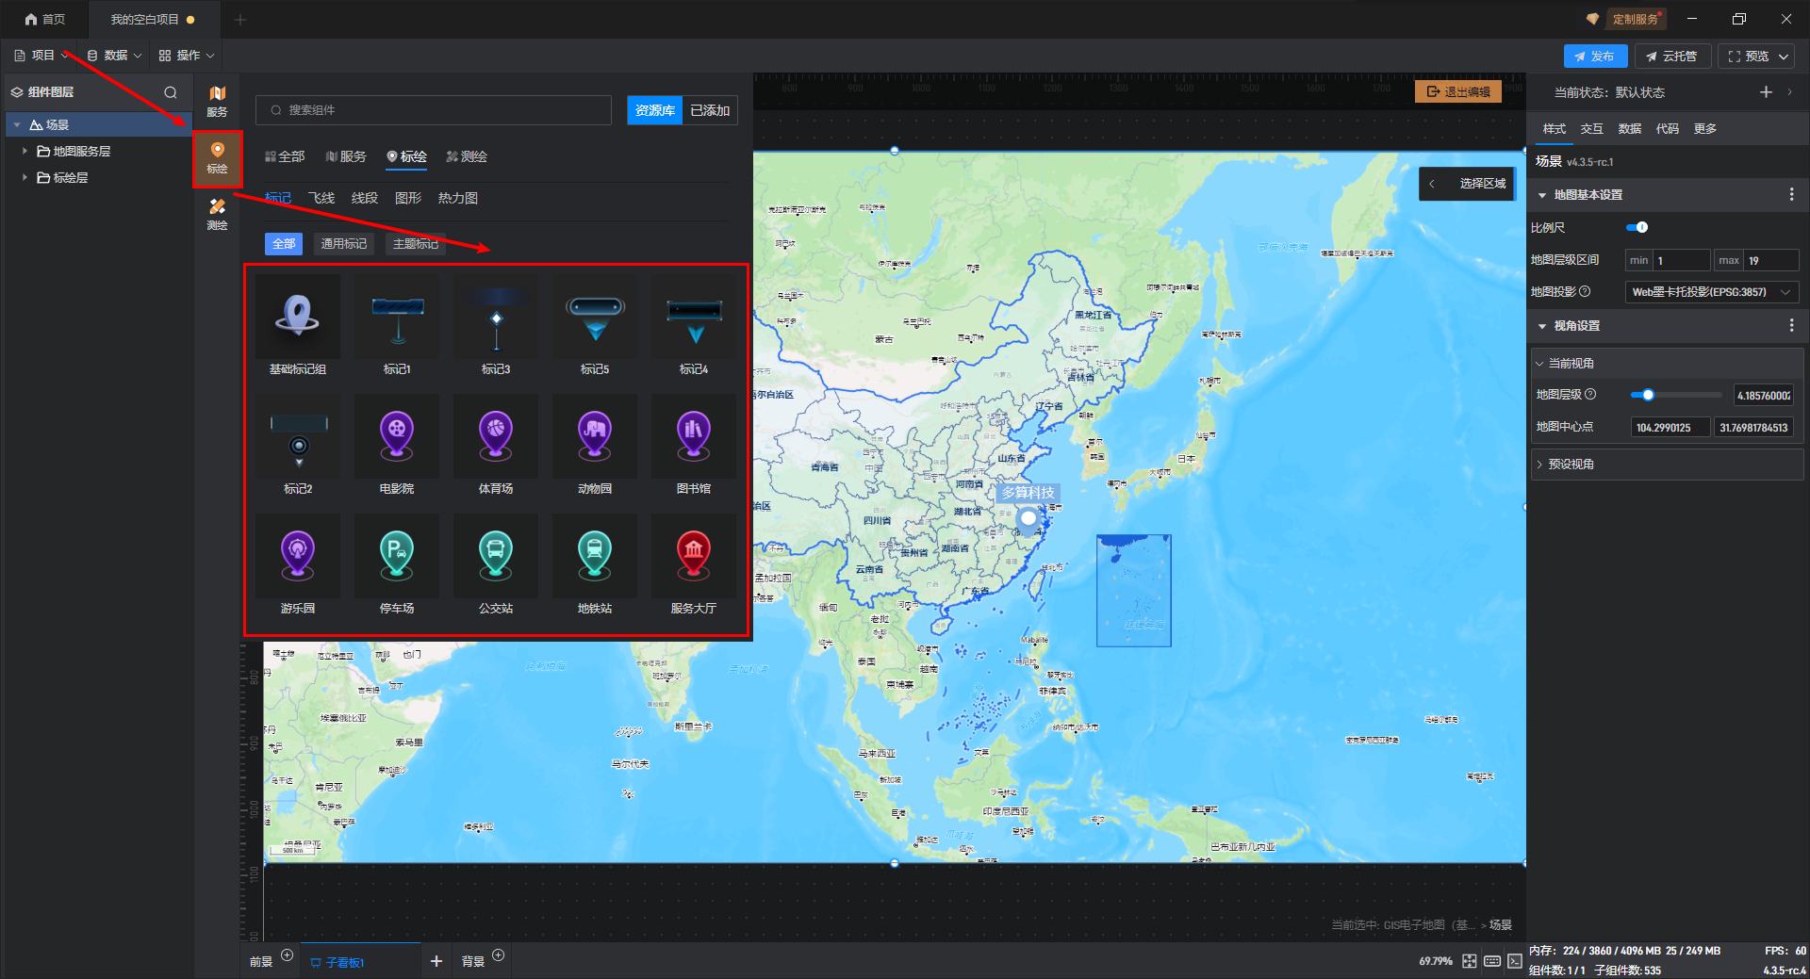Open the 服务 (Service) sidebar icon

[217, 100]
